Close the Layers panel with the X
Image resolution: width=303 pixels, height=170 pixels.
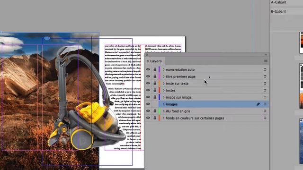(x=147, y=55)
